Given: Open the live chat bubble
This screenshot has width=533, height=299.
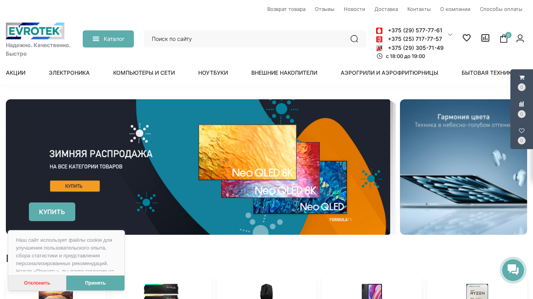Looking at the screenshot, I should click(x=513, y=270).
